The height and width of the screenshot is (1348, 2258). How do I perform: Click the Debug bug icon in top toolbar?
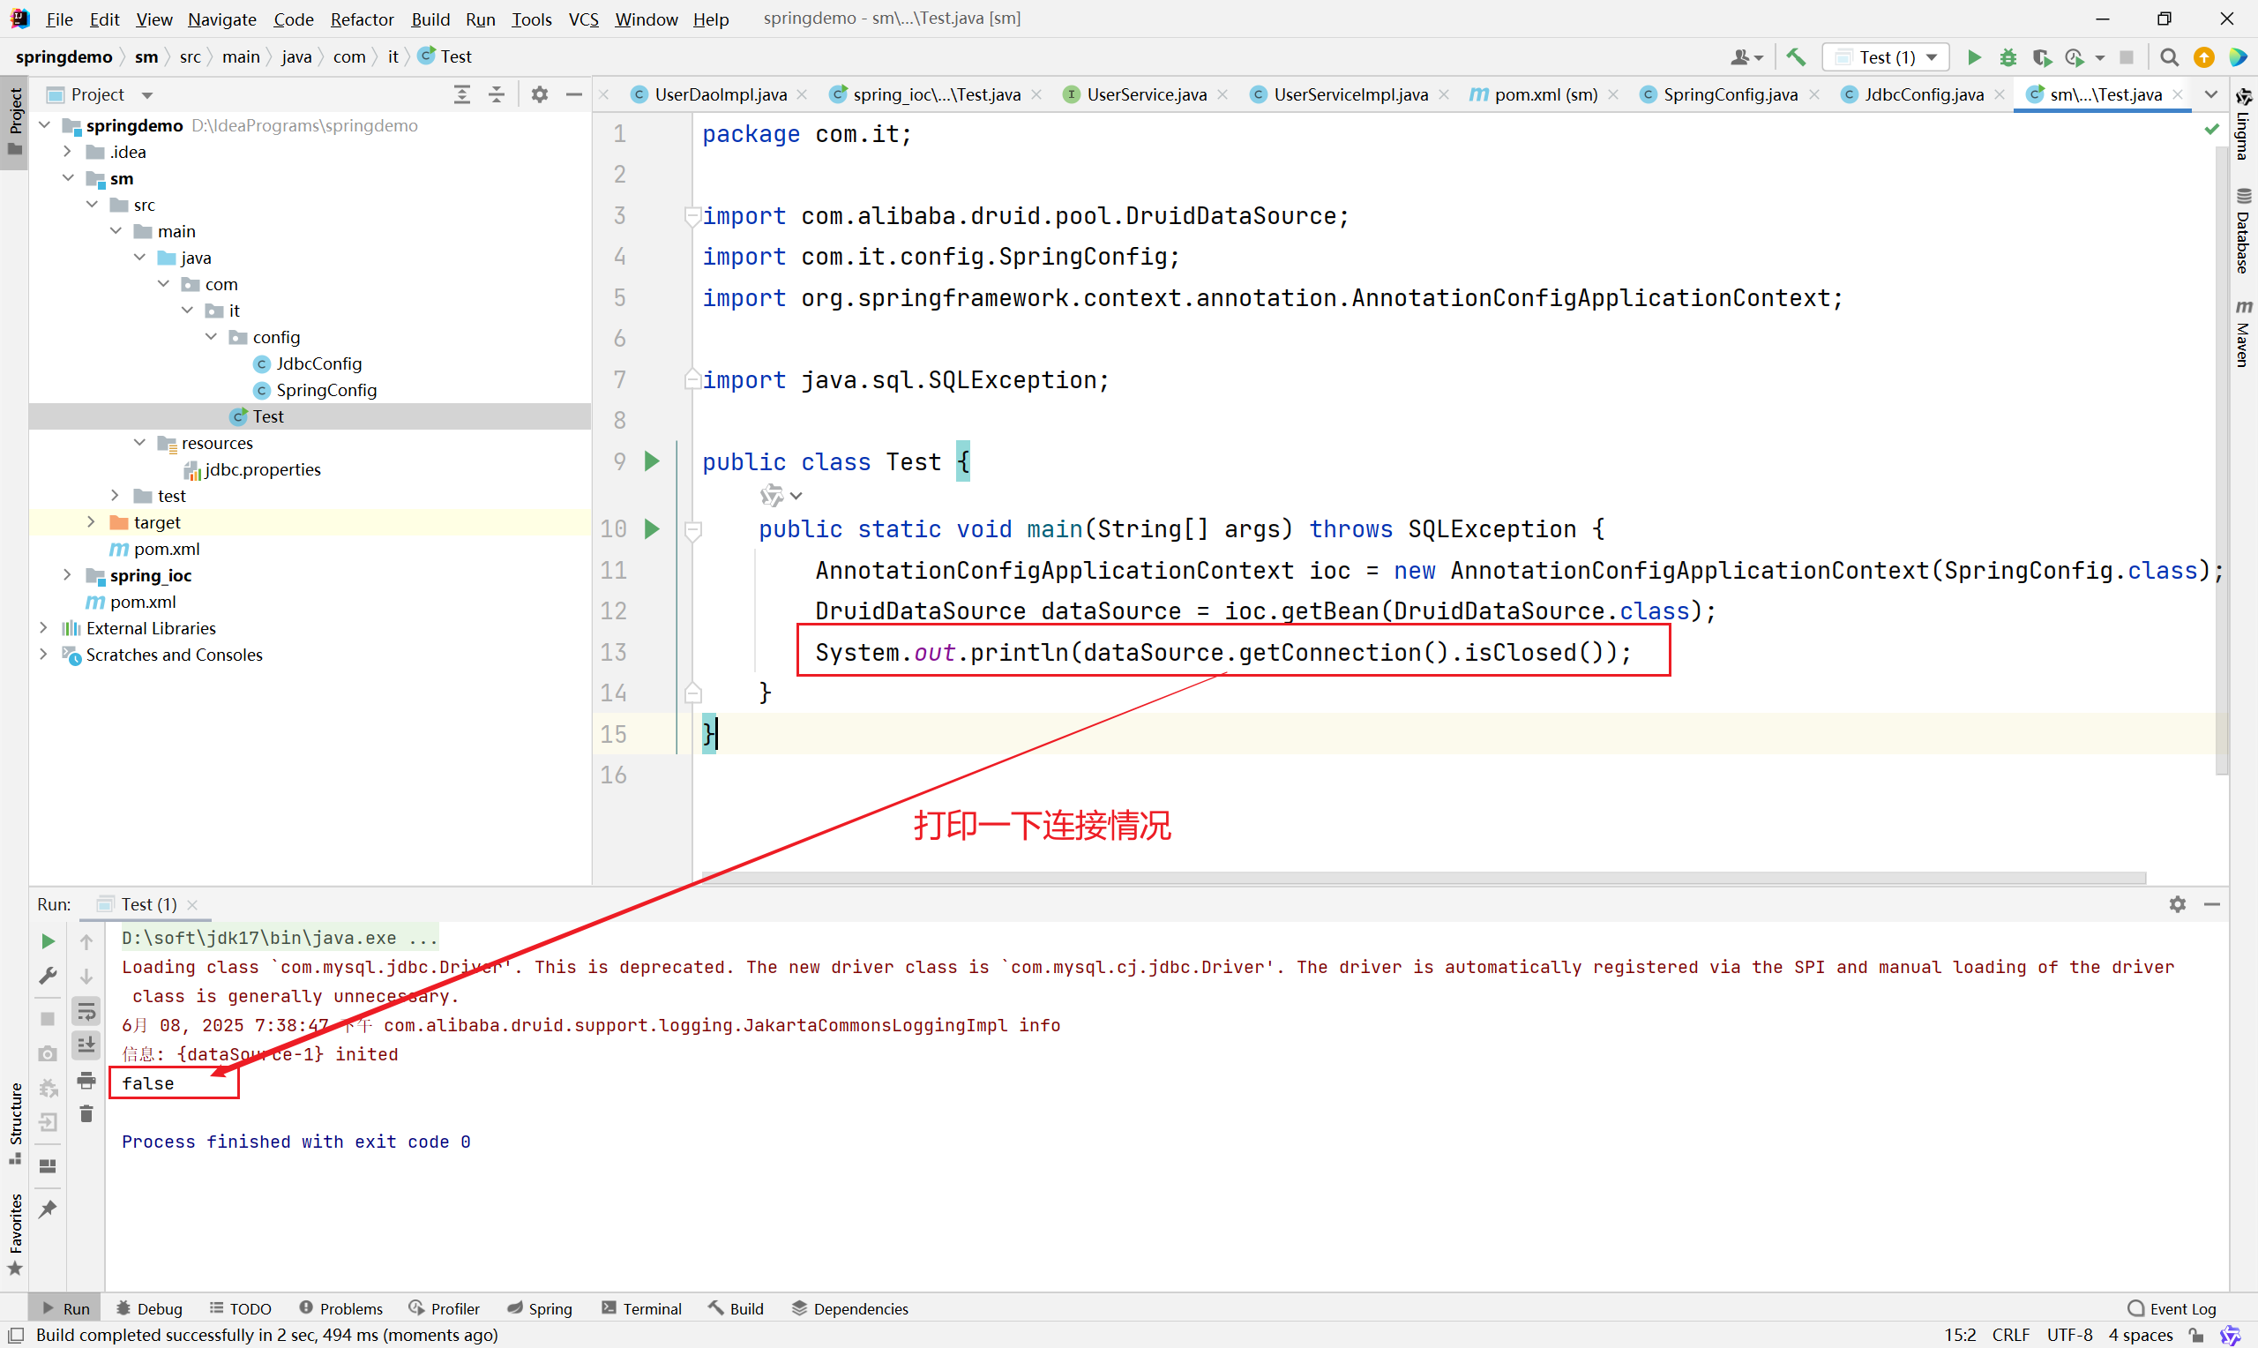2008,57
